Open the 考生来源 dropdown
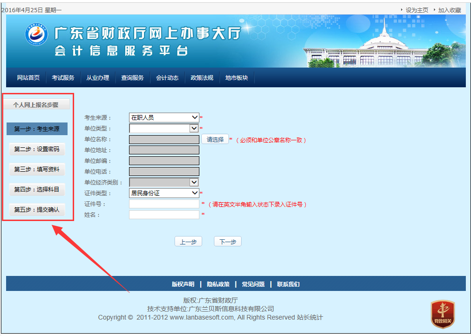 click(164, 117)
